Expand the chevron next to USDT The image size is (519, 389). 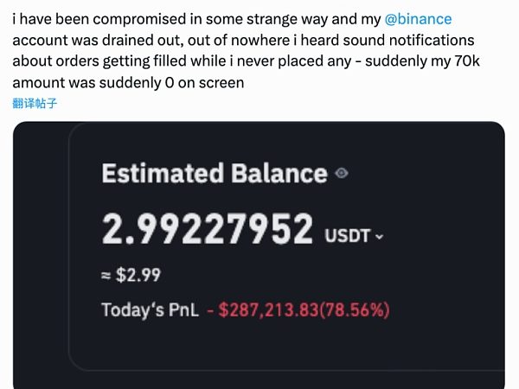pos(380,237)
